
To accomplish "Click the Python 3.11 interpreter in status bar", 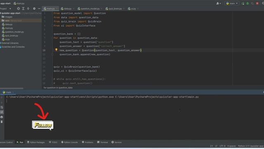I will pyautogui.click(x=251, y=146).
